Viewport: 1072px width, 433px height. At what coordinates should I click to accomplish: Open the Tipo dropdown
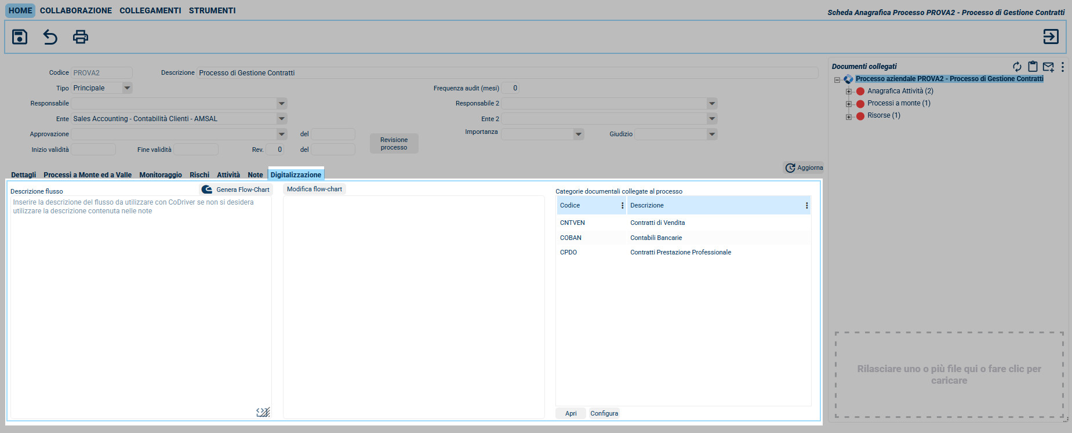127,88
